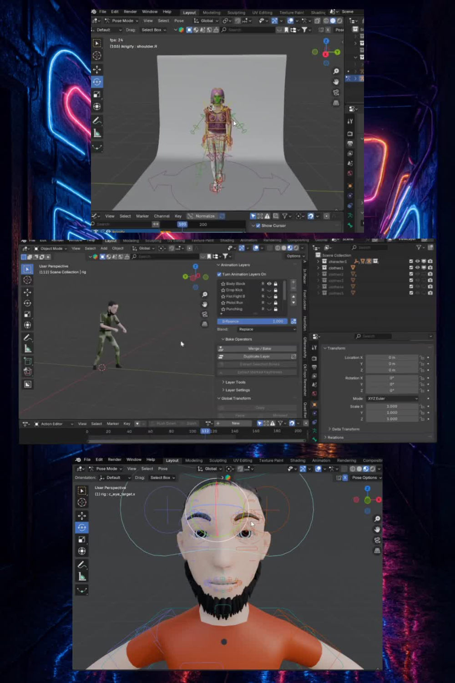The height and width of the screenshot is (683, 455).
Task: Select the Annotate tool in the bottom Blender window
Action: tap(82, 565)
